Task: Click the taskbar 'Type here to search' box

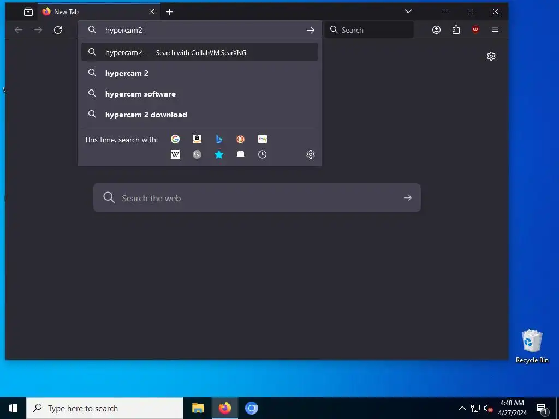Action: coord(105,408)
